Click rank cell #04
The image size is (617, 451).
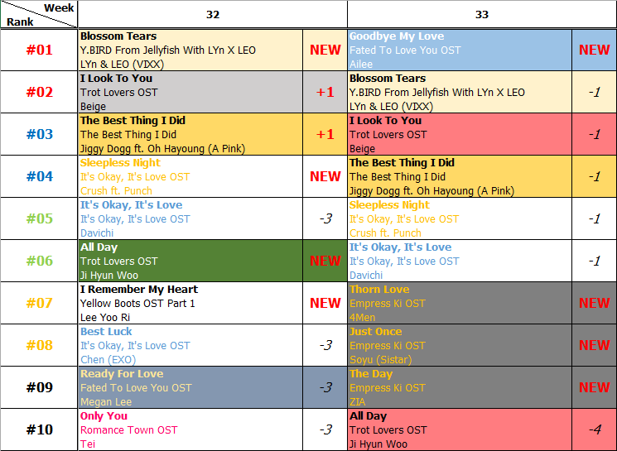point(39,176)
